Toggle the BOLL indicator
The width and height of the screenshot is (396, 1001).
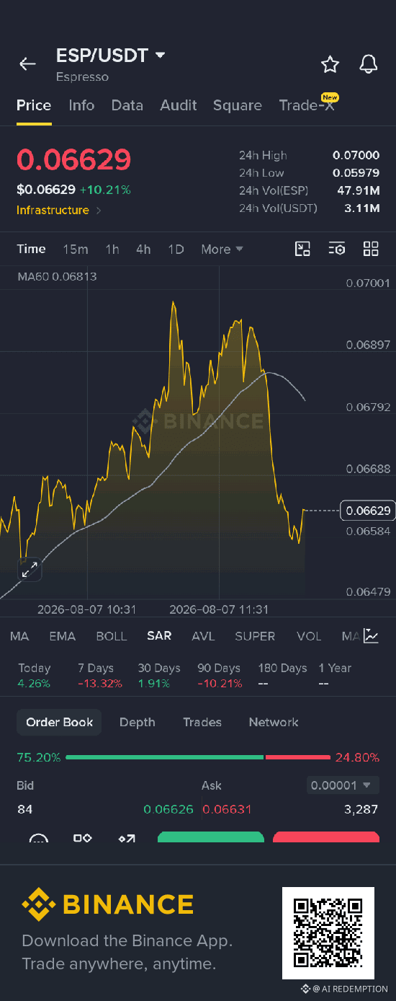(111, 636)
